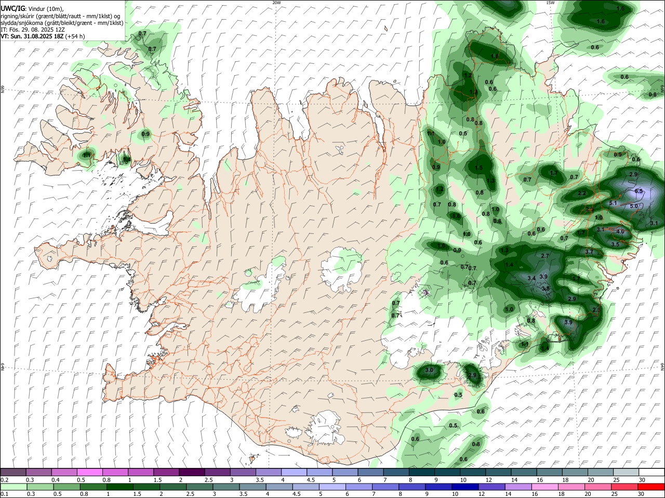Screen dimensions: 665x498
Task: Click the 'UWC/IG: Vindur (10m)' title text
Action: 32,9
